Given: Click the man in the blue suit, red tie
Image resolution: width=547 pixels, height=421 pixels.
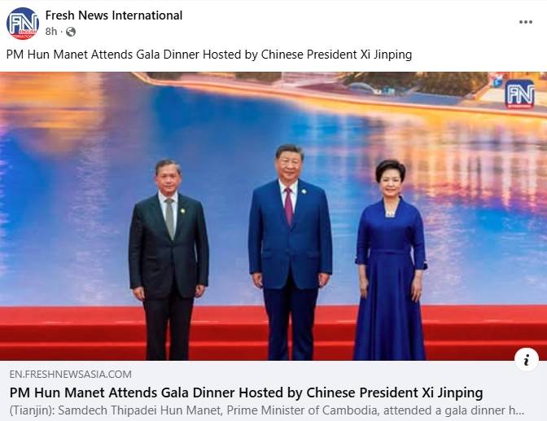Looking at the screenshot, I should (x=290, y=252).
